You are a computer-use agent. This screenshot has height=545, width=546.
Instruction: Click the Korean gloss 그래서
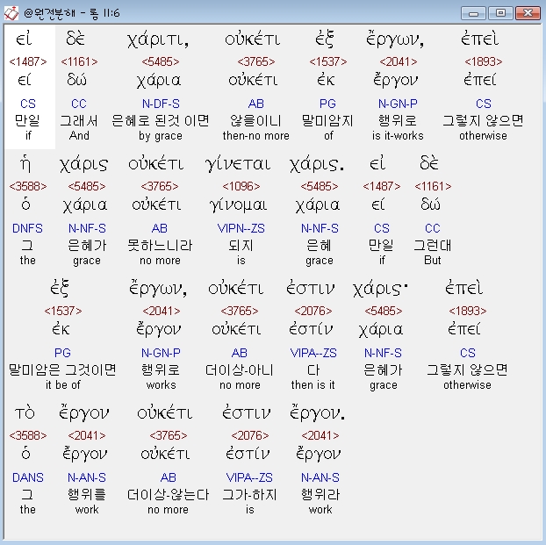click(79, 121)
